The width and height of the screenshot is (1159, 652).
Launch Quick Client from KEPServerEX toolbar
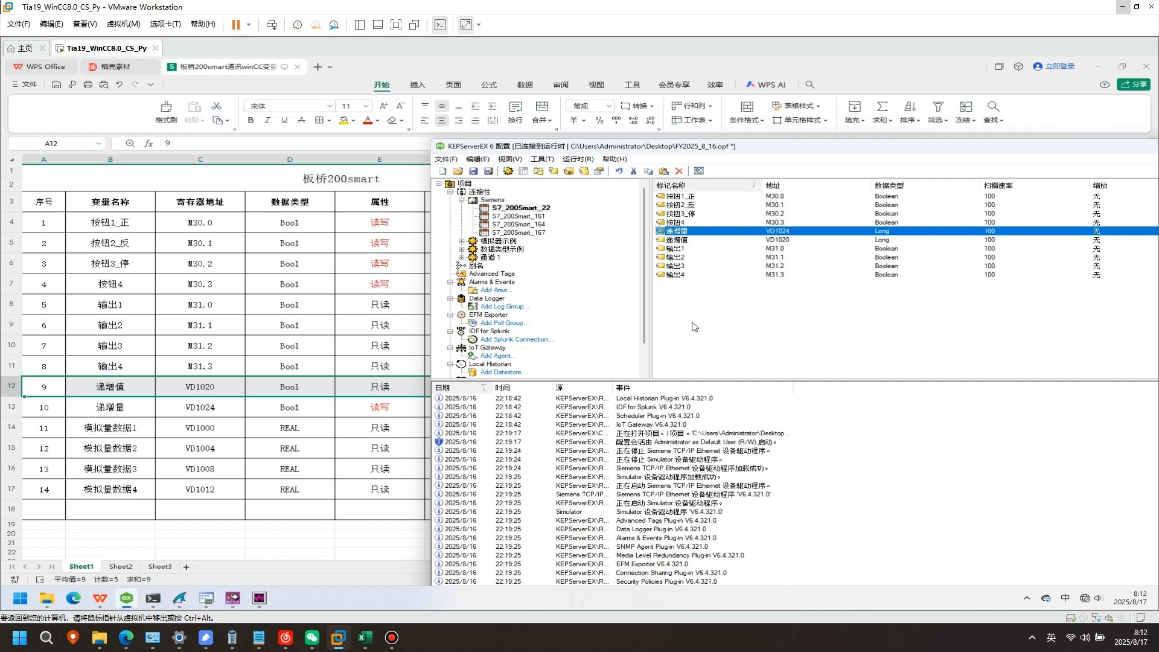[x=699, y=171]
